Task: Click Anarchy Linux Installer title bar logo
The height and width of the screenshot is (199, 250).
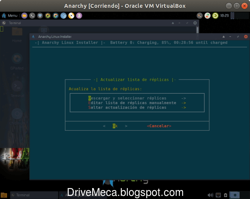Action: [33, 37]
